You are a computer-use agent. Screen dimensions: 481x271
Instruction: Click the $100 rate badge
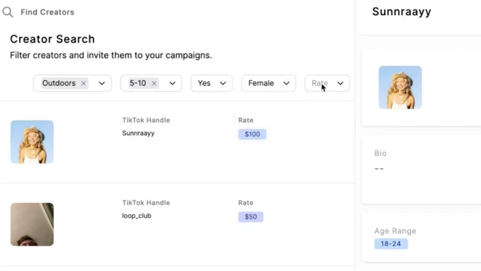pyautogui.click(x=252, y=134)
